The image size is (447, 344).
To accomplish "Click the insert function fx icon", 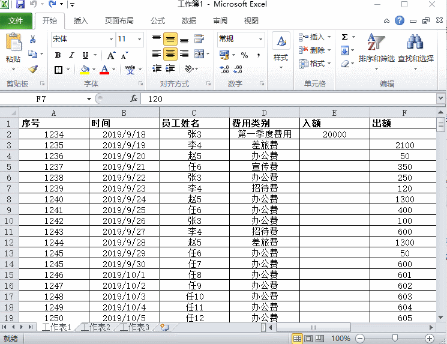I will click(x=133, y=98).
